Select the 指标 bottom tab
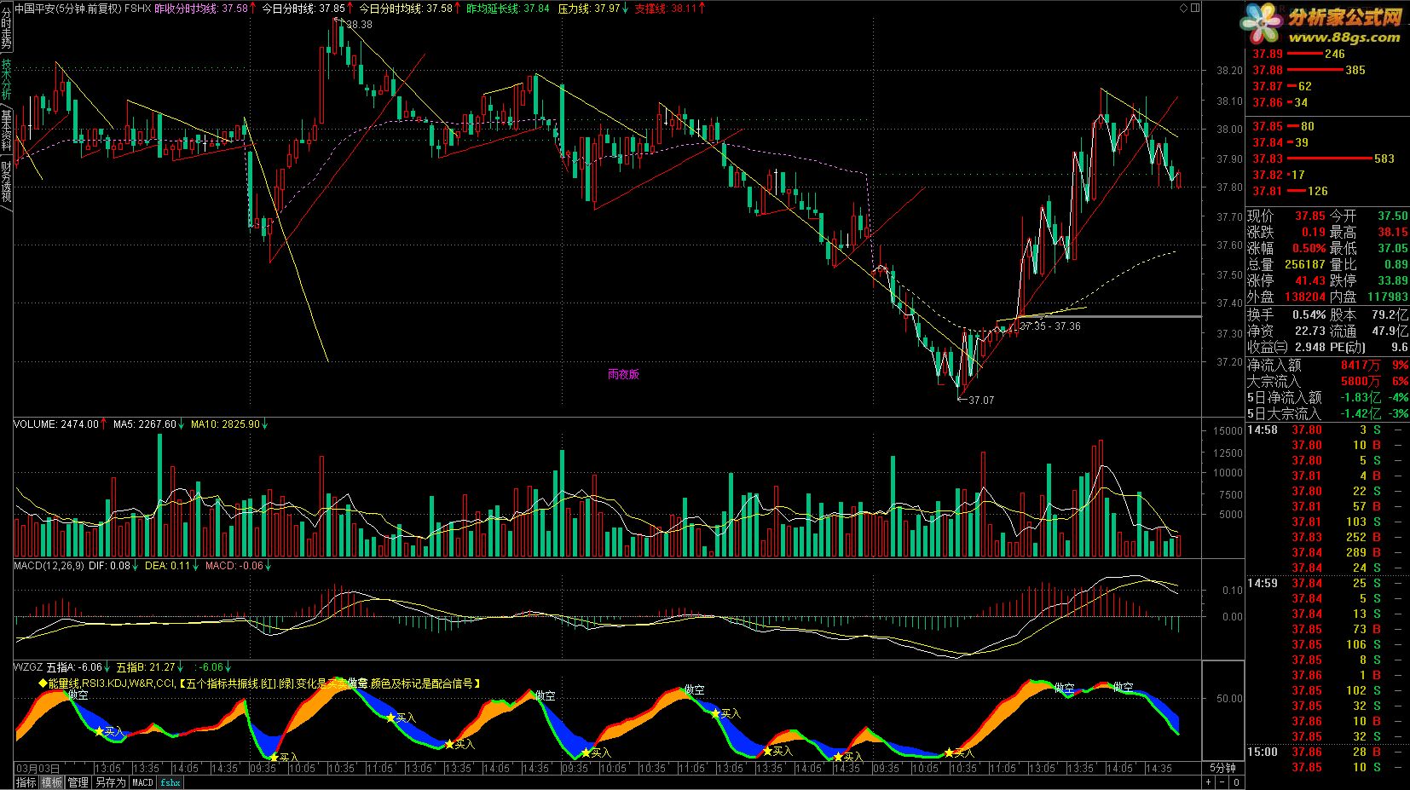This screenshot has height=790, width=1410. pyautogui.click(x=26, y=782)
